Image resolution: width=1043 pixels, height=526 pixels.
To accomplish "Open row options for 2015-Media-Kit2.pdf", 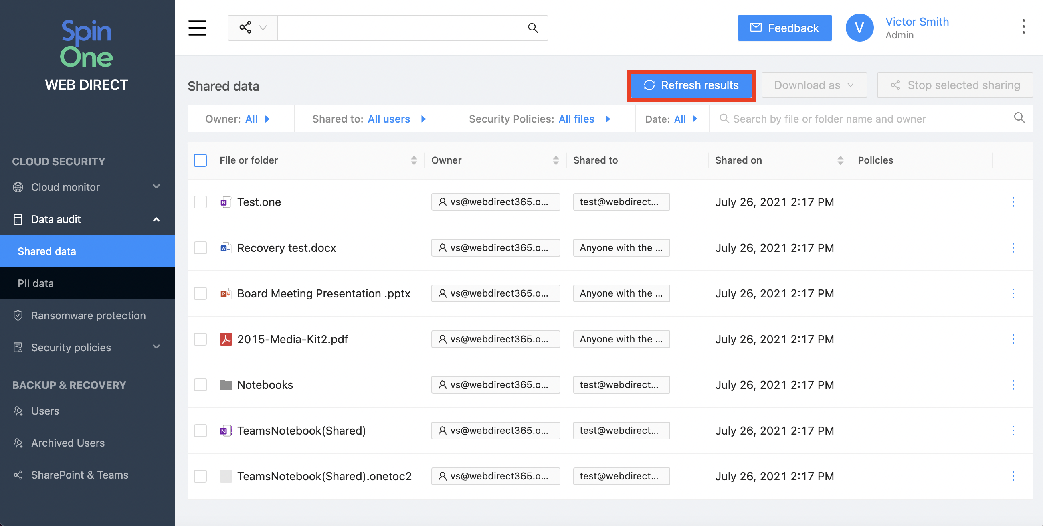I will coord(1013,339).
